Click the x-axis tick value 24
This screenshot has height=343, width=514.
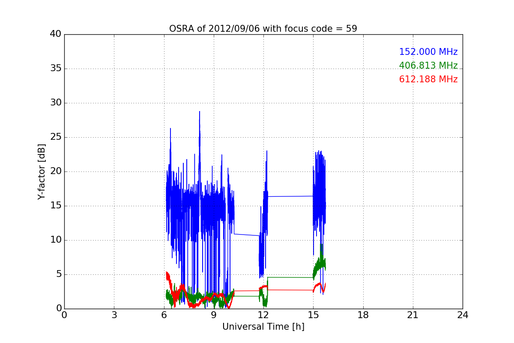pyautogui.click(x=463, y=315)
